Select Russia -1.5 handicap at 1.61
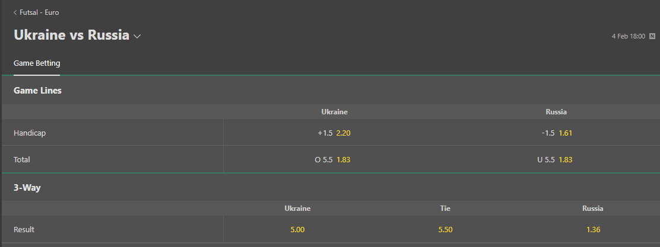Screen dimensions: 660x247 [x=556, y=133]
